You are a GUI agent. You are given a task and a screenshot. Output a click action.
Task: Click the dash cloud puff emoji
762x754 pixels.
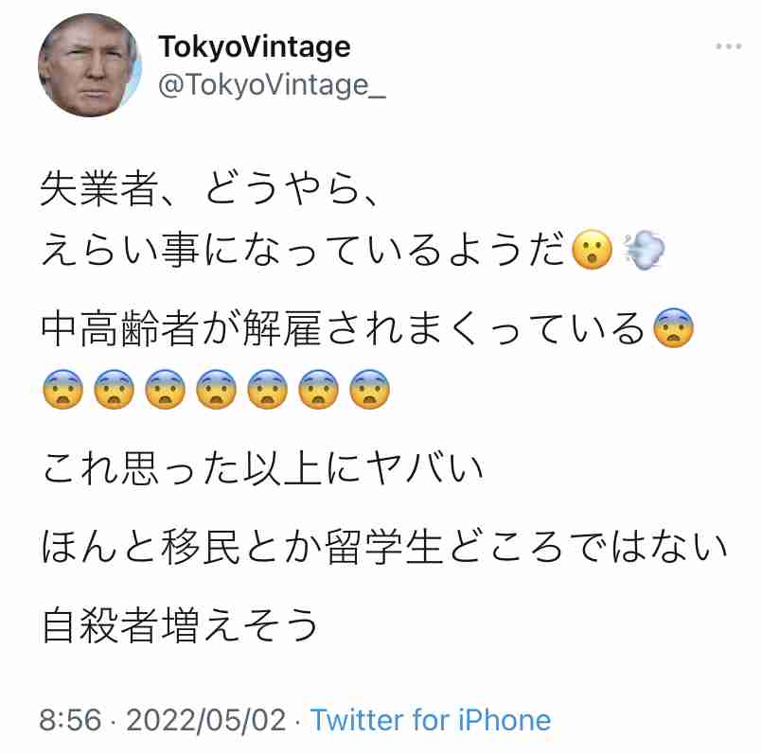(645, 250)
